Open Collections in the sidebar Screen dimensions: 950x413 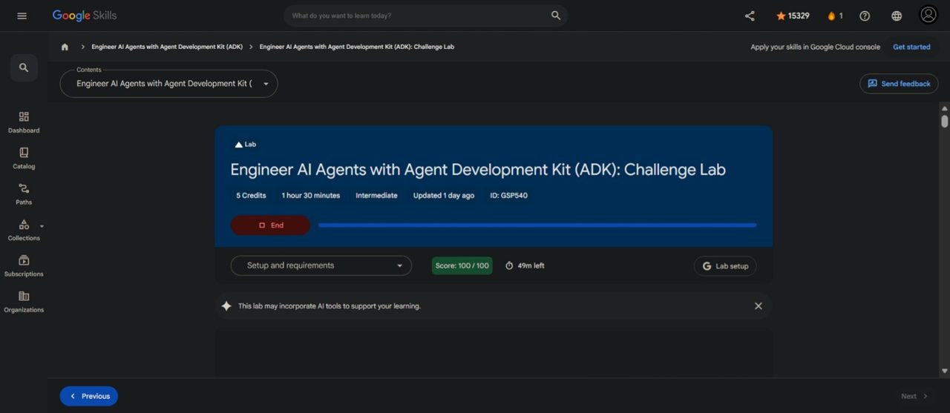[24, 230]
